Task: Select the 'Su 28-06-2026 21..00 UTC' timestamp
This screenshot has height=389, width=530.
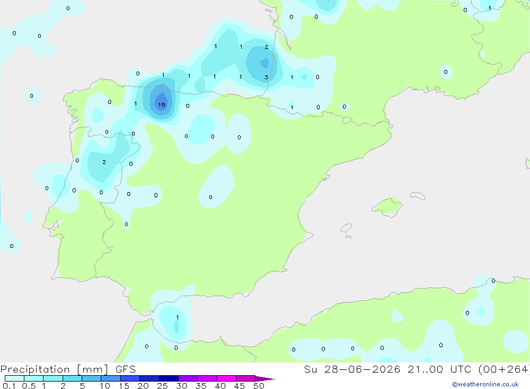Action: point(387,369)
